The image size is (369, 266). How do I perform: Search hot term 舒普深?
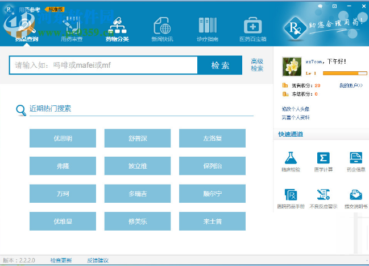coord(138,138)
